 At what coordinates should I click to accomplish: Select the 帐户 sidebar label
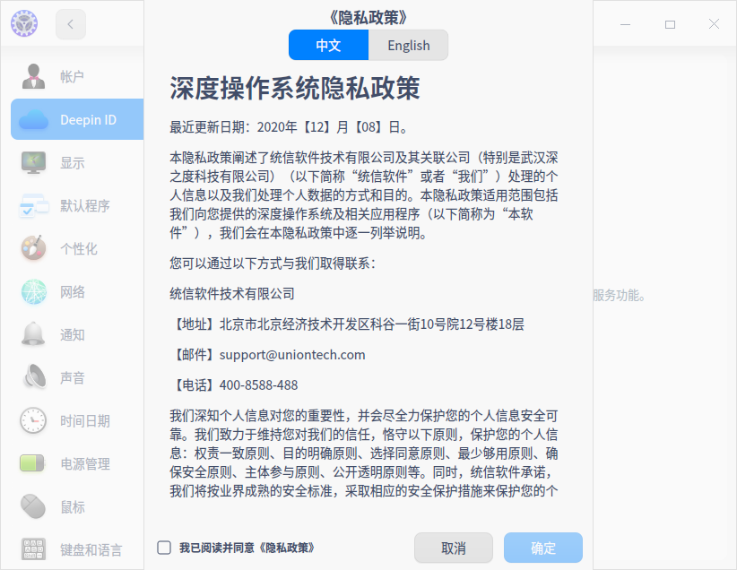pos(72,76)
